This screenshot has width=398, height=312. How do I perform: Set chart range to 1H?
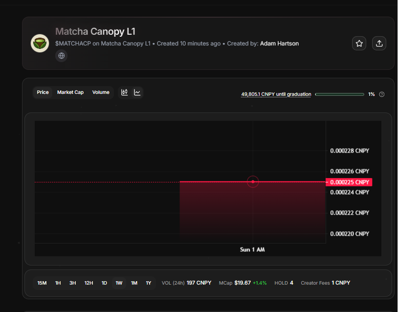click(58, 283)
